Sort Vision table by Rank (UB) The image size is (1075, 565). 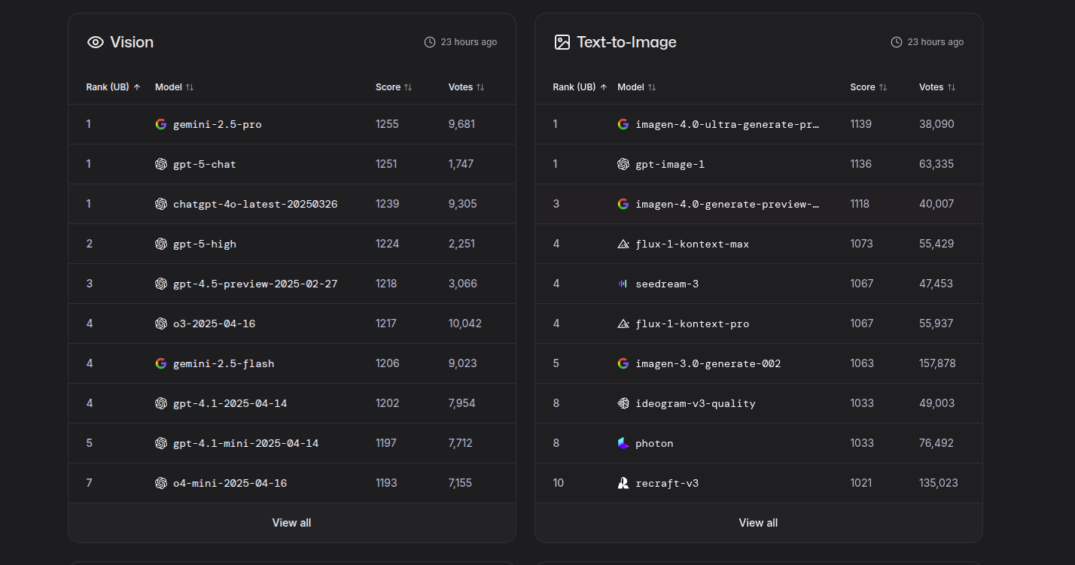tap(114, 87)
